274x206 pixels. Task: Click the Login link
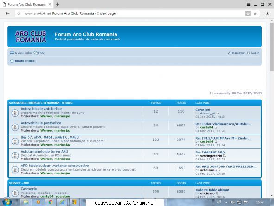(253, 53)
